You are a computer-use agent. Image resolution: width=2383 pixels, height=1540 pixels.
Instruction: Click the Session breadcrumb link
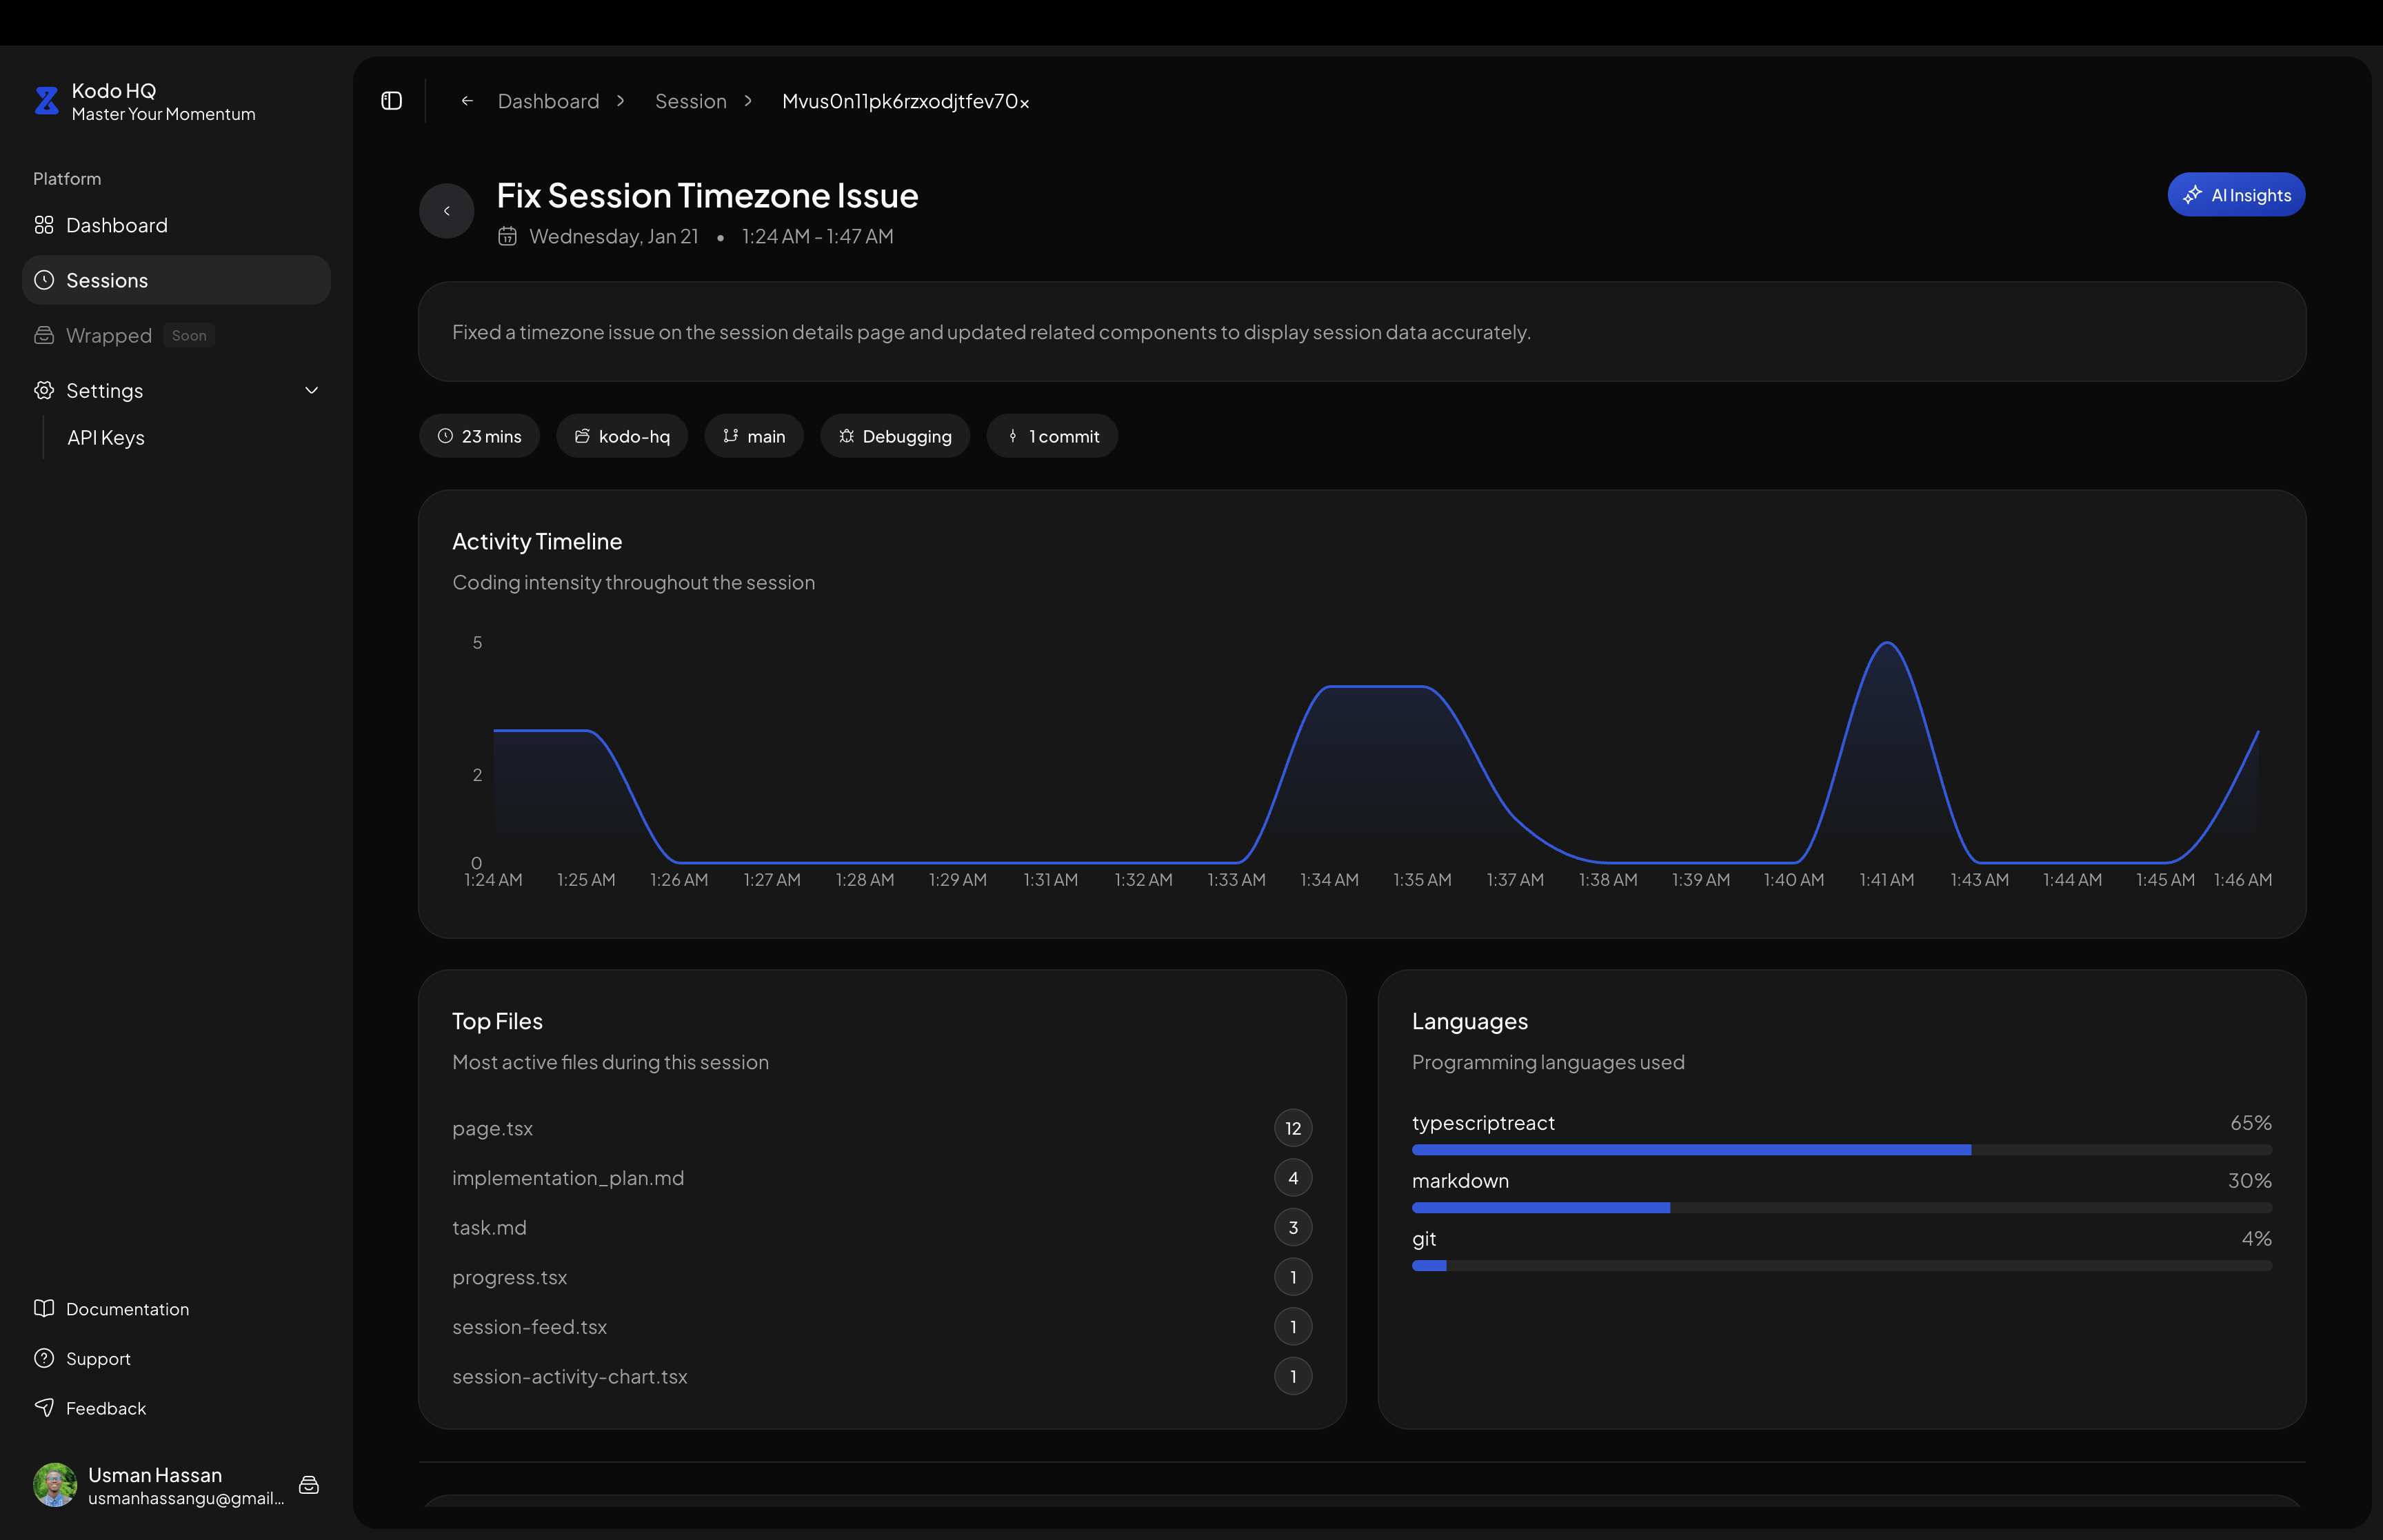[x=690, y=101]
